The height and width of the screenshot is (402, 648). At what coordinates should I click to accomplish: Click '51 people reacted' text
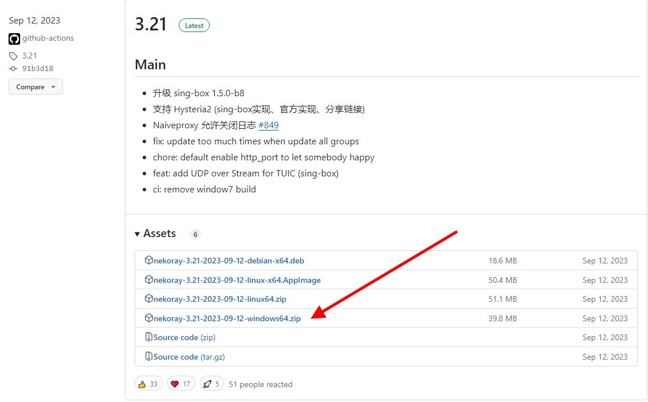260,384
